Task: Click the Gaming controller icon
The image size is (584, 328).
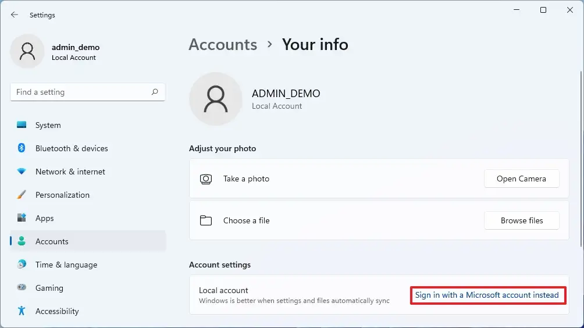Action: (22, 287)
